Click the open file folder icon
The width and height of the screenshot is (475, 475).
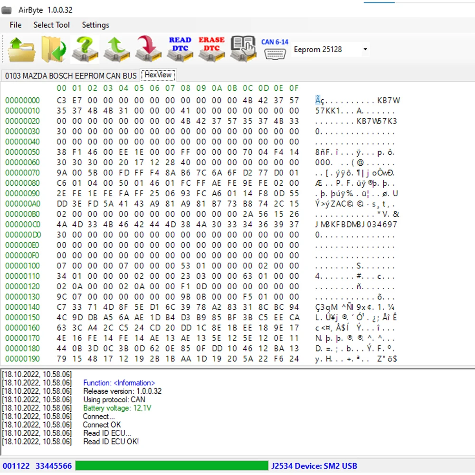pyautogui.click(x=21, y=49)
